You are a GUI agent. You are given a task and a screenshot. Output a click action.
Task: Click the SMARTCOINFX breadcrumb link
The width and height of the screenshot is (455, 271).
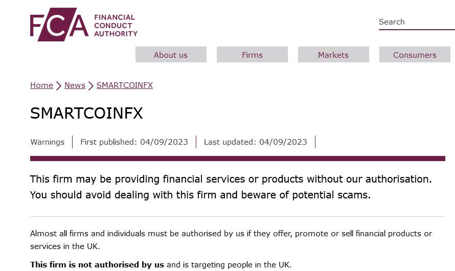[125, 85]
